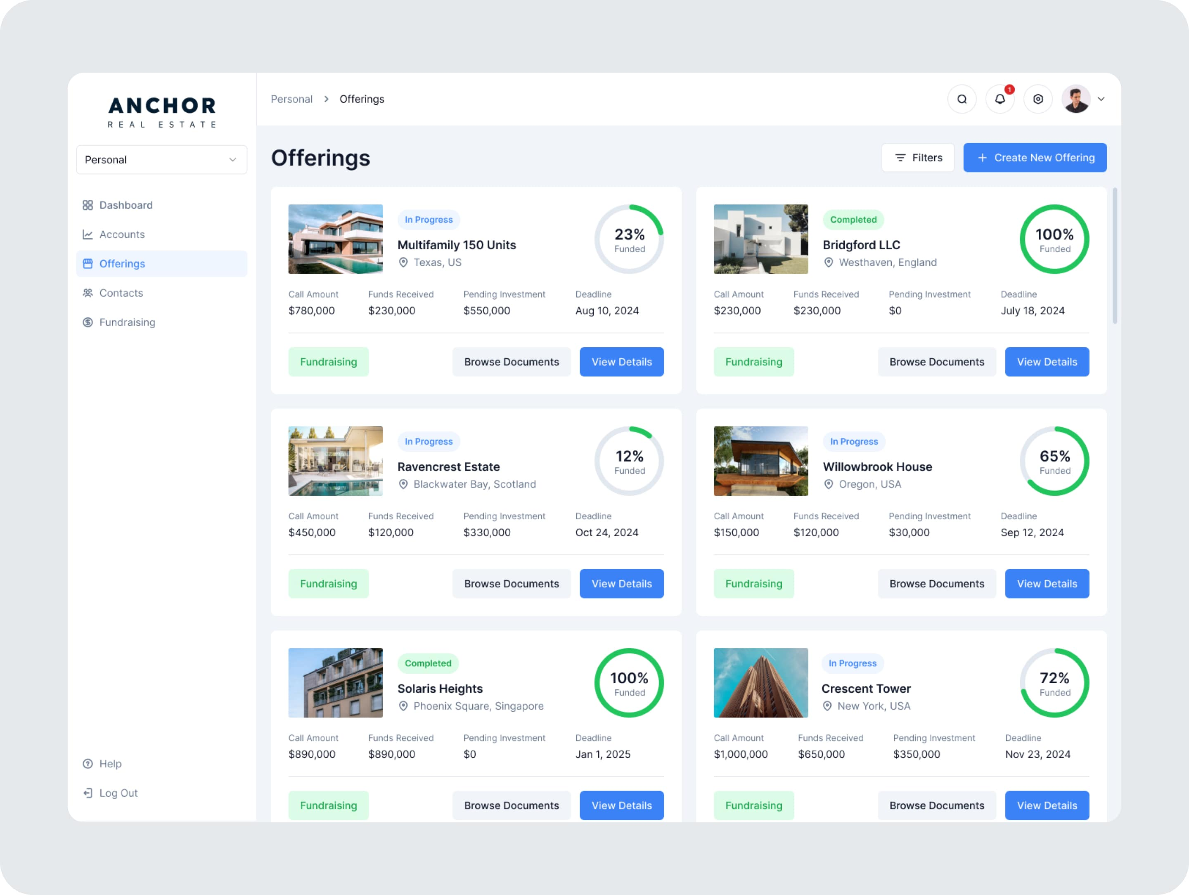Viewport: 1189px width, 895px height.
Task: Browse Documents for Ravencrest Estate
Action: (x=511, y=583)
